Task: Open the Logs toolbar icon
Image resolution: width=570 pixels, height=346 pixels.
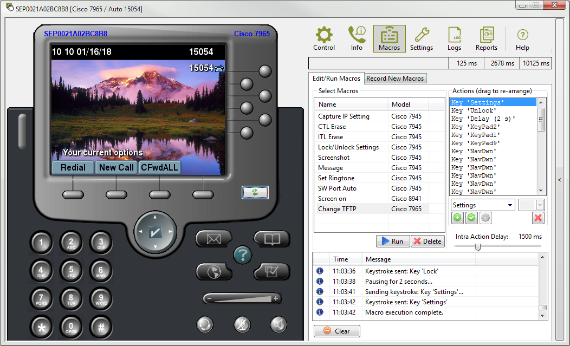Action: point(454,38)
